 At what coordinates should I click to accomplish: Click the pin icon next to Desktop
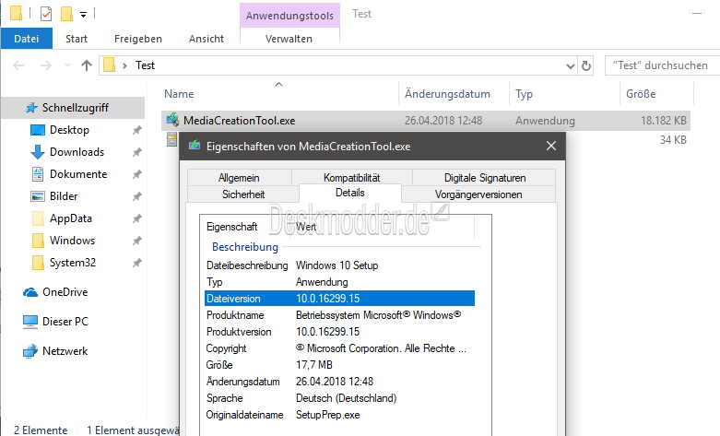point(136,130)
